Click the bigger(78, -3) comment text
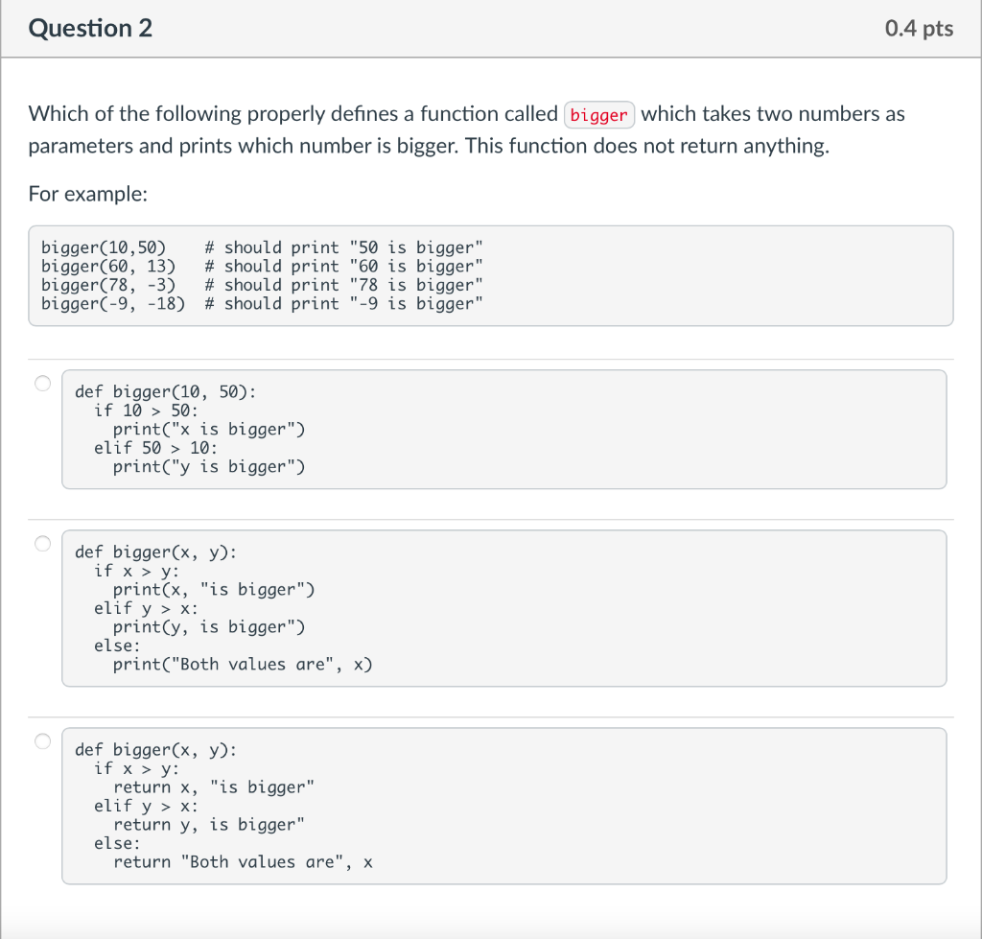This screenshot has width=982, height=939. pos(342,284)
